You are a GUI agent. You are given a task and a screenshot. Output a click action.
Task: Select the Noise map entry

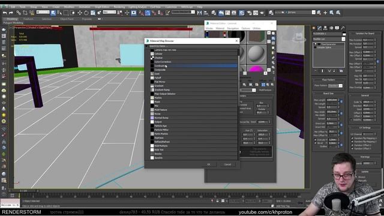tap(194, 114)
